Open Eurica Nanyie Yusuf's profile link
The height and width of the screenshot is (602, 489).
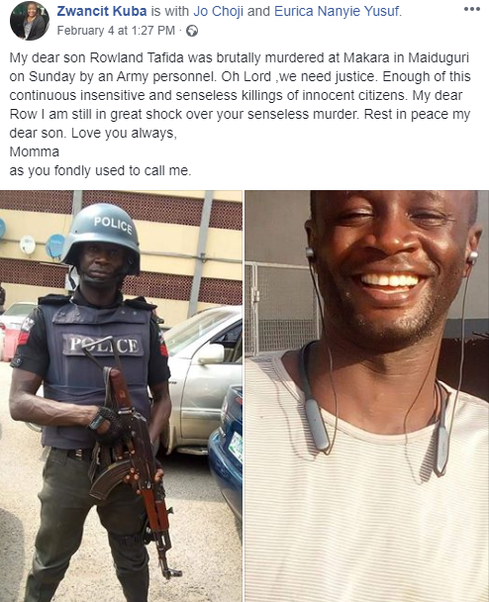[337, 11]
